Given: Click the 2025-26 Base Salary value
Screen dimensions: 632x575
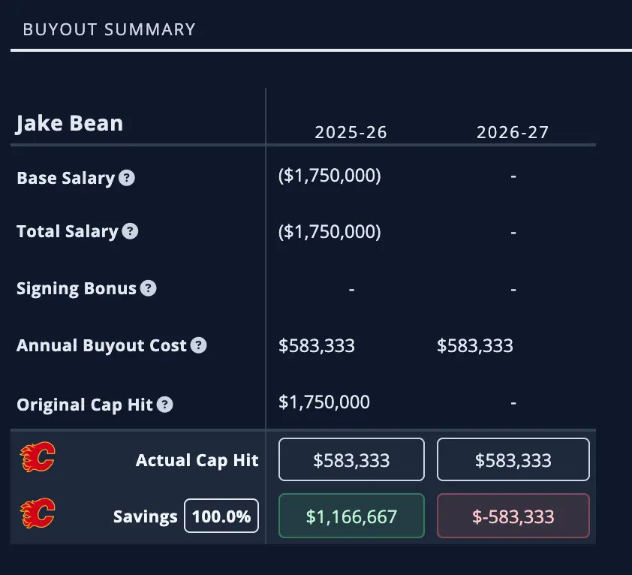Looking at the screenshot, I should pos(330,176).
